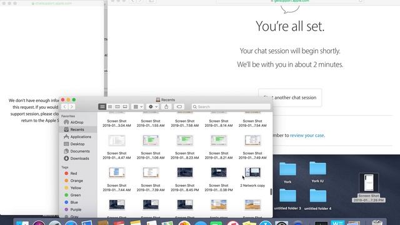Go forward in the Finder window
Screen dimensions: 400x225
click(72, 107)
